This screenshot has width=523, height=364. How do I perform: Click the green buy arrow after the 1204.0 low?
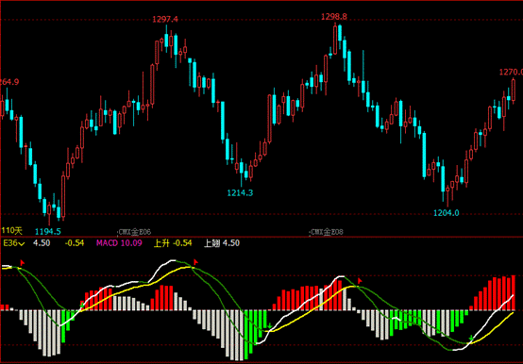pyautogui.click(x=471, y=339)
